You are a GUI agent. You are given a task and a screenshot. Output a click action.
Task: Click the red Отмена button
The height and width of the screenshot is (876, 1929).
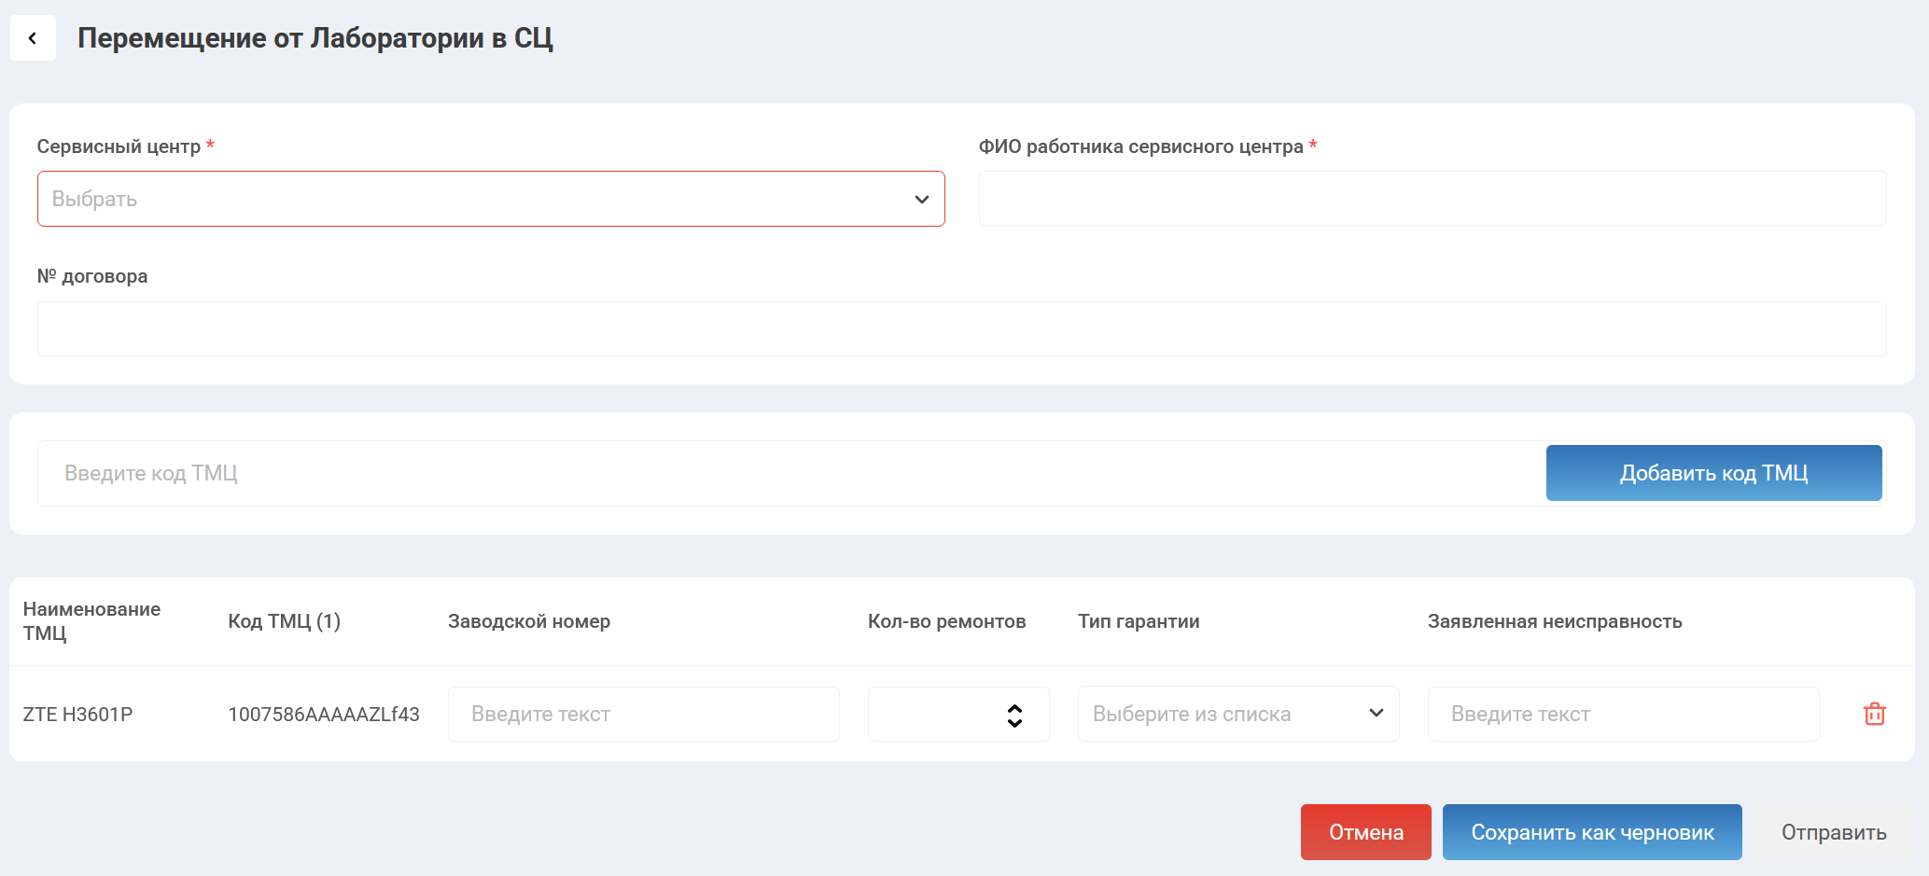1365,832
